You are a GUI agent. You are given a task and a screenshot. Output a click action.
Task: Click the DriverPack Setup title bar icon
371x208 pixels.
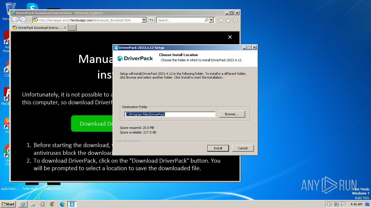tap(116, 48)
